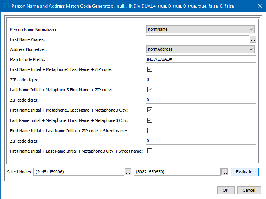The image size is (266, 199).
Task: Toggle Last Name Initial + Metaphone3 First Name + City
Action: [150, 120]
